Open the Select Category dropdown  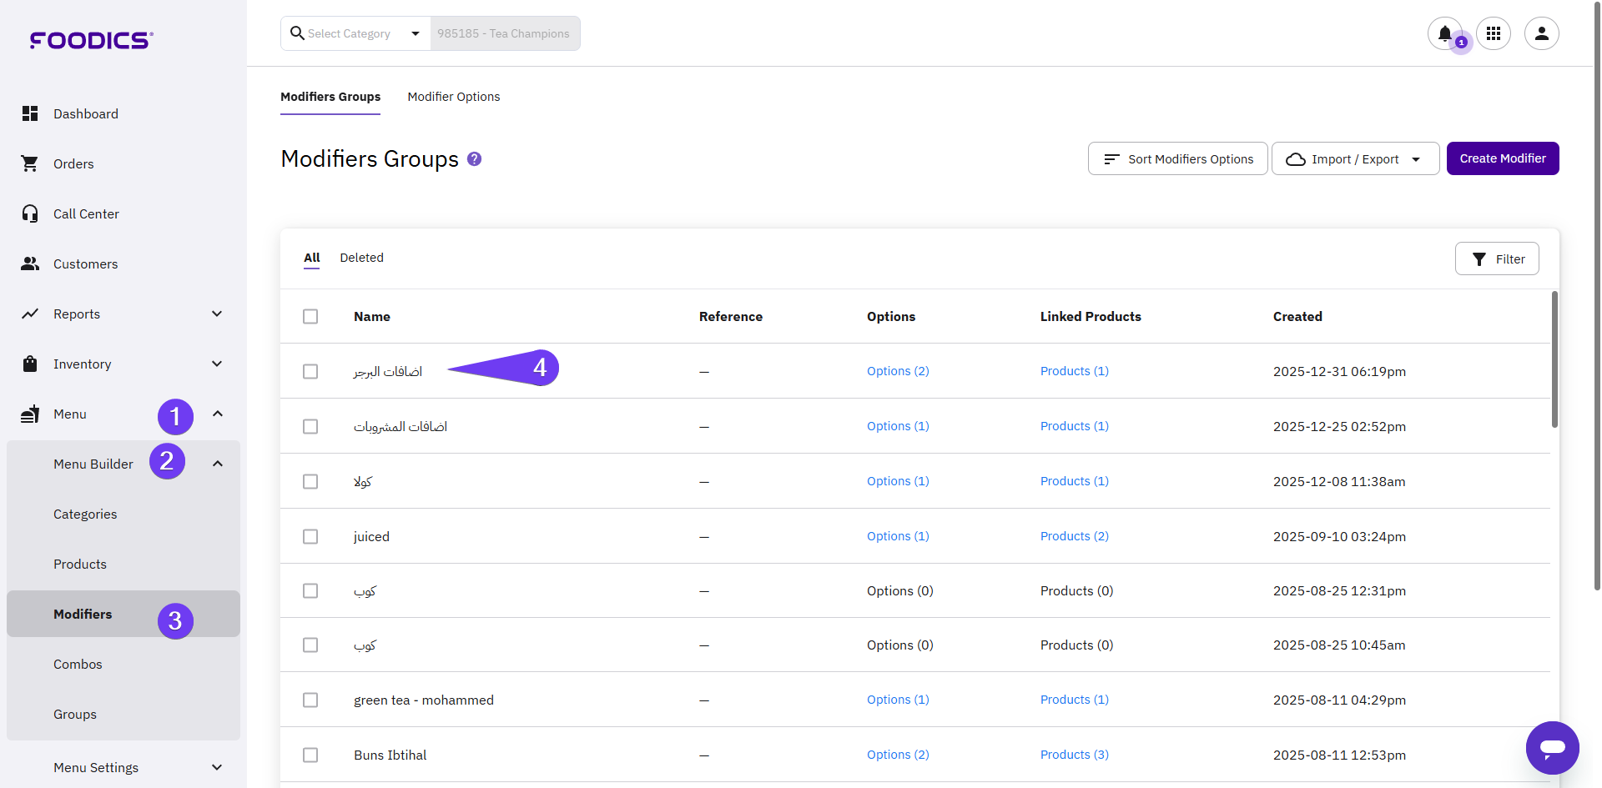356,33
